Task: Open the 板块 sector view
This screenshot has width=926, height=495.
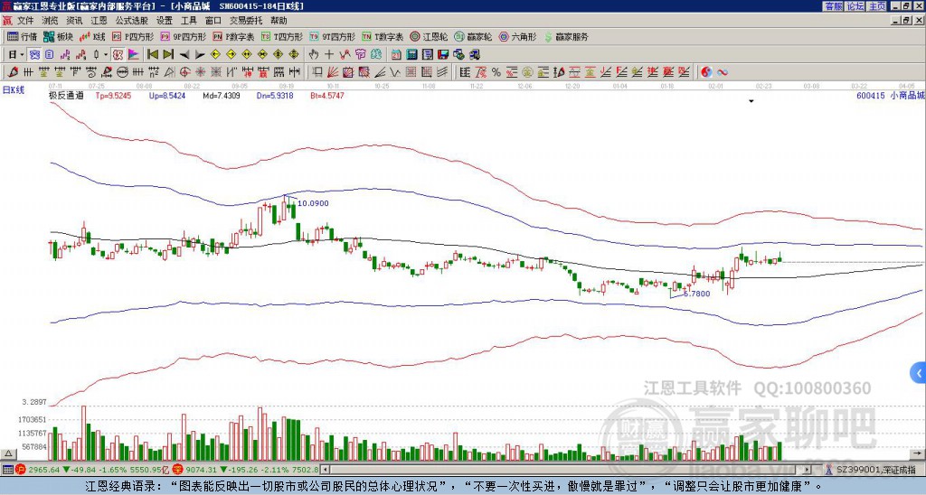Action: click(x=58, y=36)
